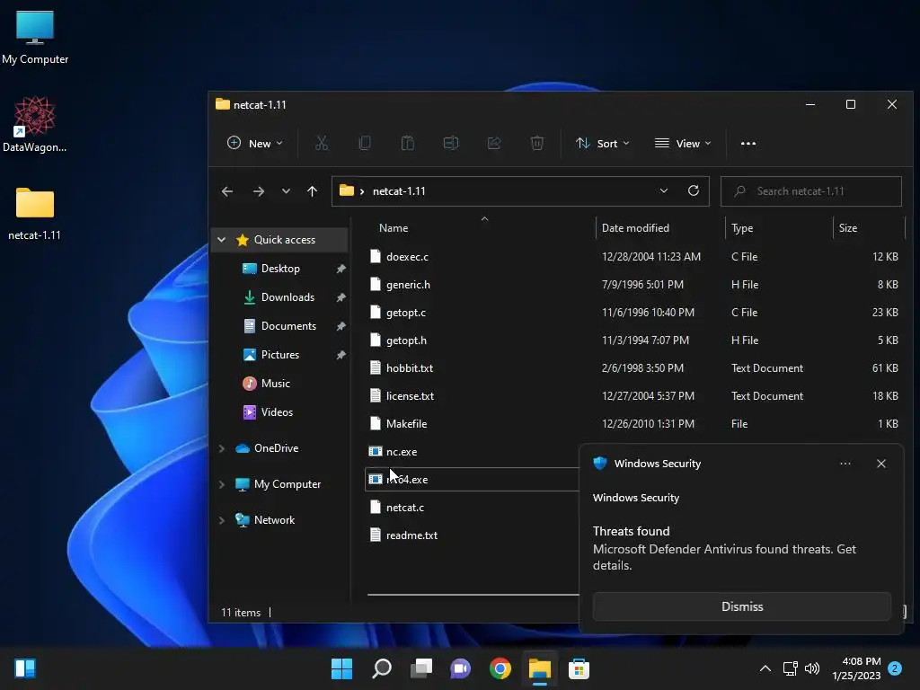Select the nc.exe file
920x690 pixels.
click(402, 452)
